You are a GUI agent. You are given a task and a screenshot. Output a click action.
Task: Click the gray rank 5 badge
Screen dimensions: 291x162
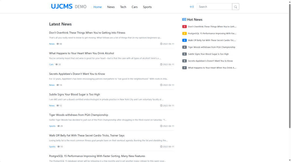coord(184,54)
